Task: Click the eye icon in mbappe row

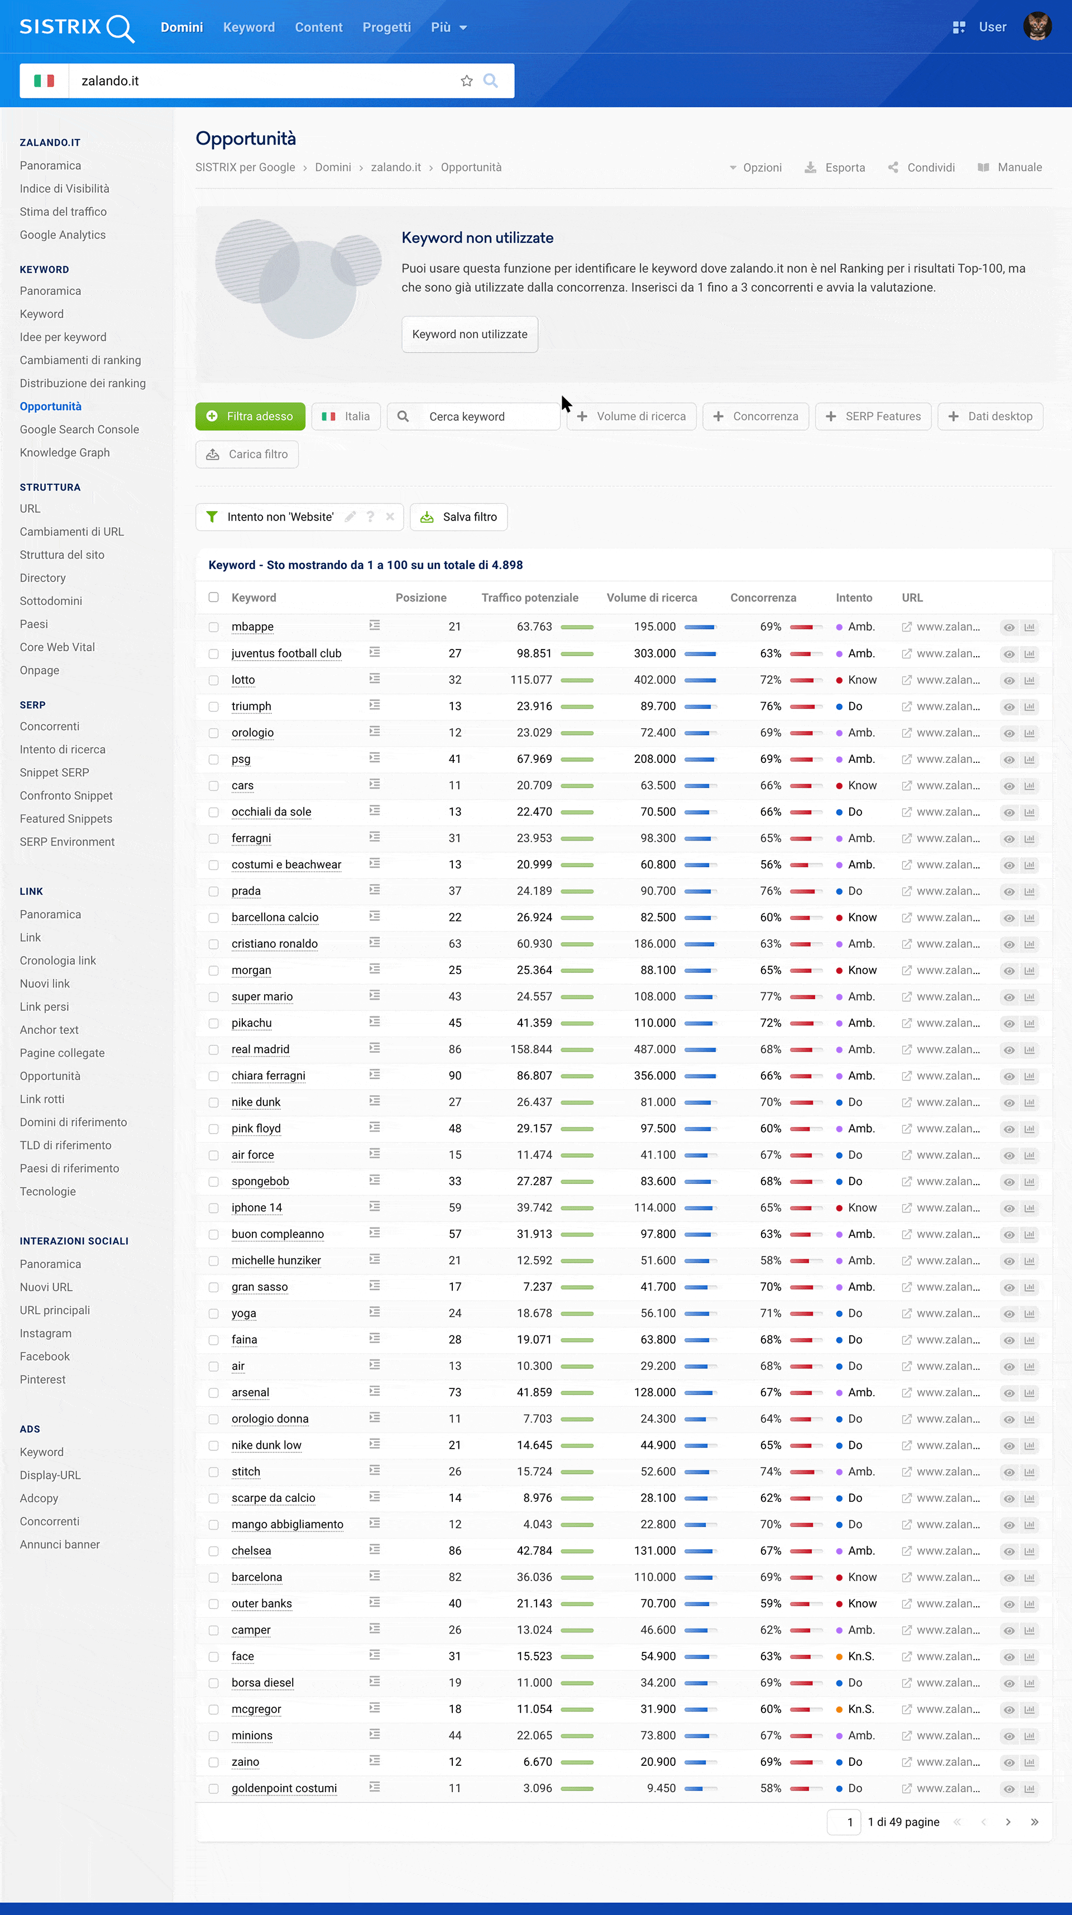Action: pyautogui.click(x=1009, y=627)
